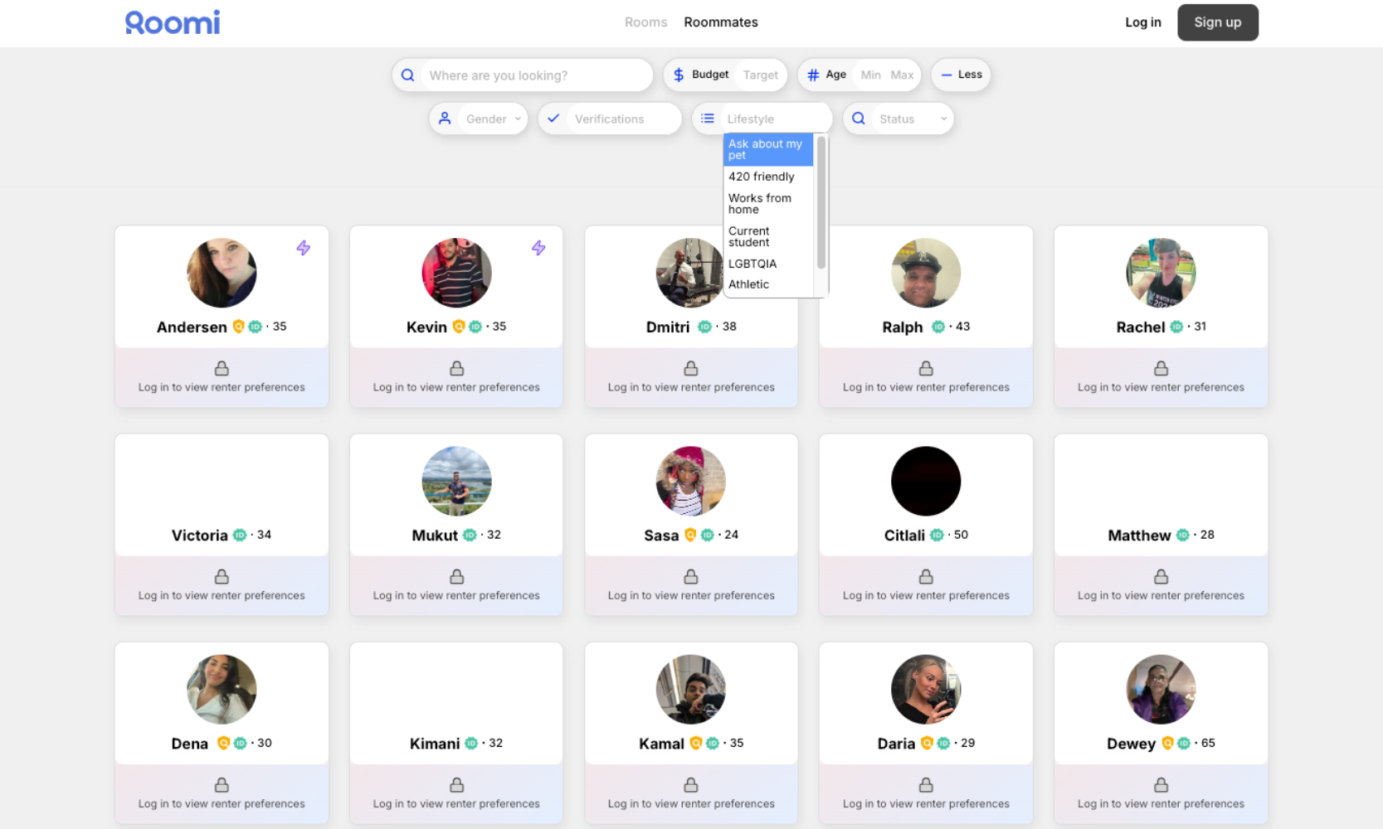
Task: Switch to the Rooms tab
Action: click(645, 22)
